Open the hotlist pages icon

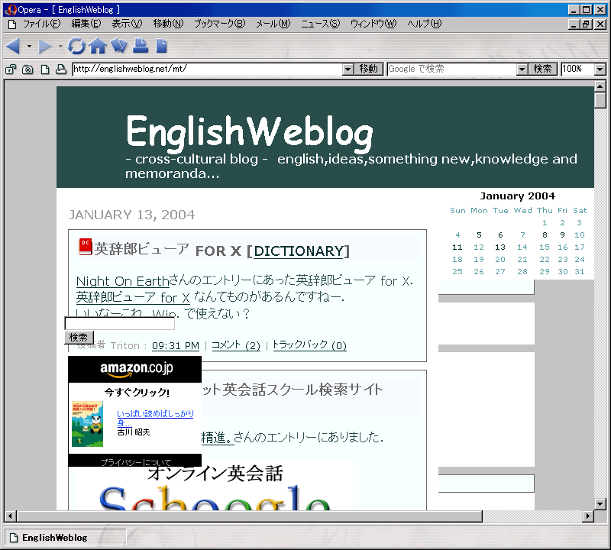119,46
